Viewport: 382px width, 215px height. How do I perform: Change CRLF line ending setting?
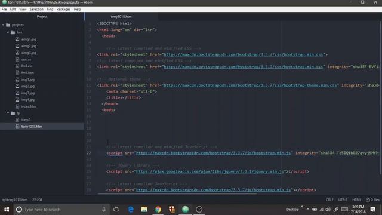329,200
